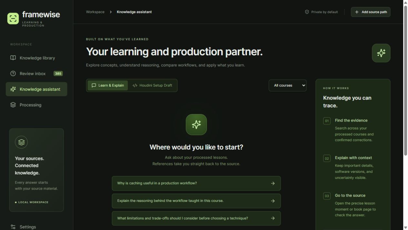Click the scrollbar down arrow

[406, 228]
